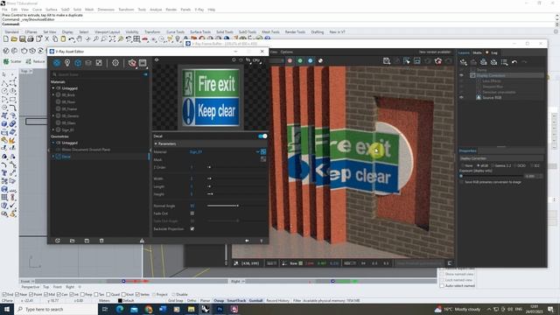Undo layer change in Frame Buffer
Image resolution: width=560 pixels, height=315 pixels.
pyautogui.click(x=514, y=62)
